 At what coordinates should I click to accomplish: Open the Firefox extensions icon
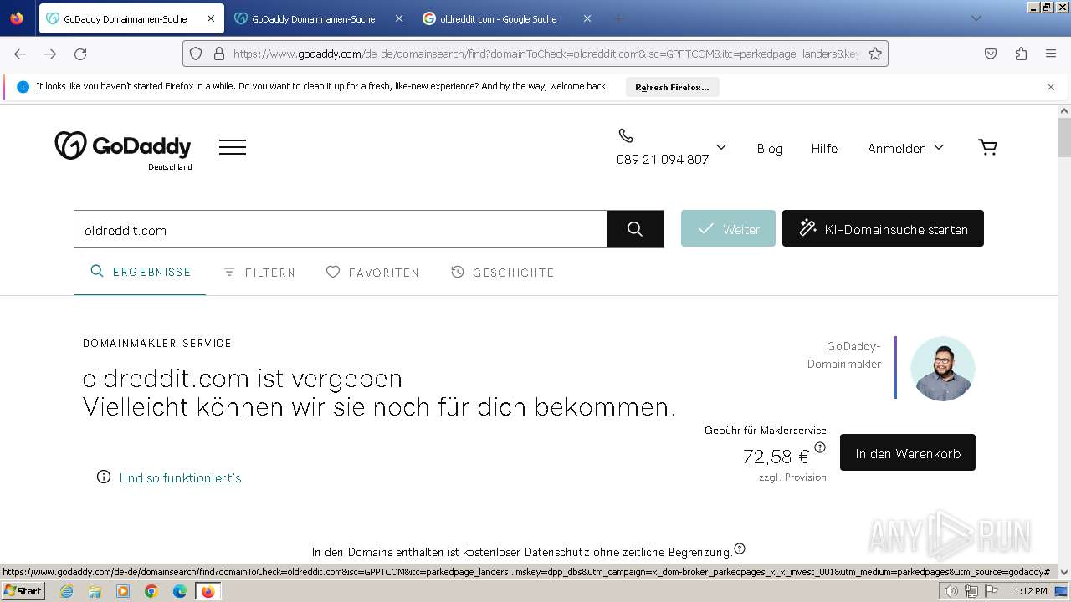coord(1021,54)
